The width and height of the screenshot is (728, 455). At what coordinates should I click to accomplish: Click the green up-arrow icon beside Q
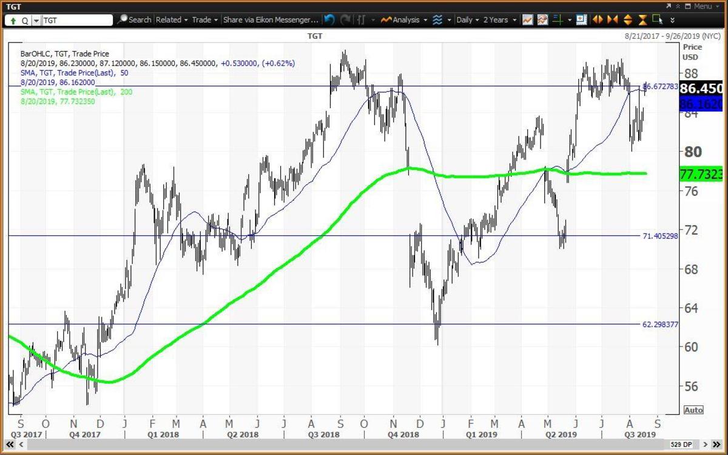(13, 20)
